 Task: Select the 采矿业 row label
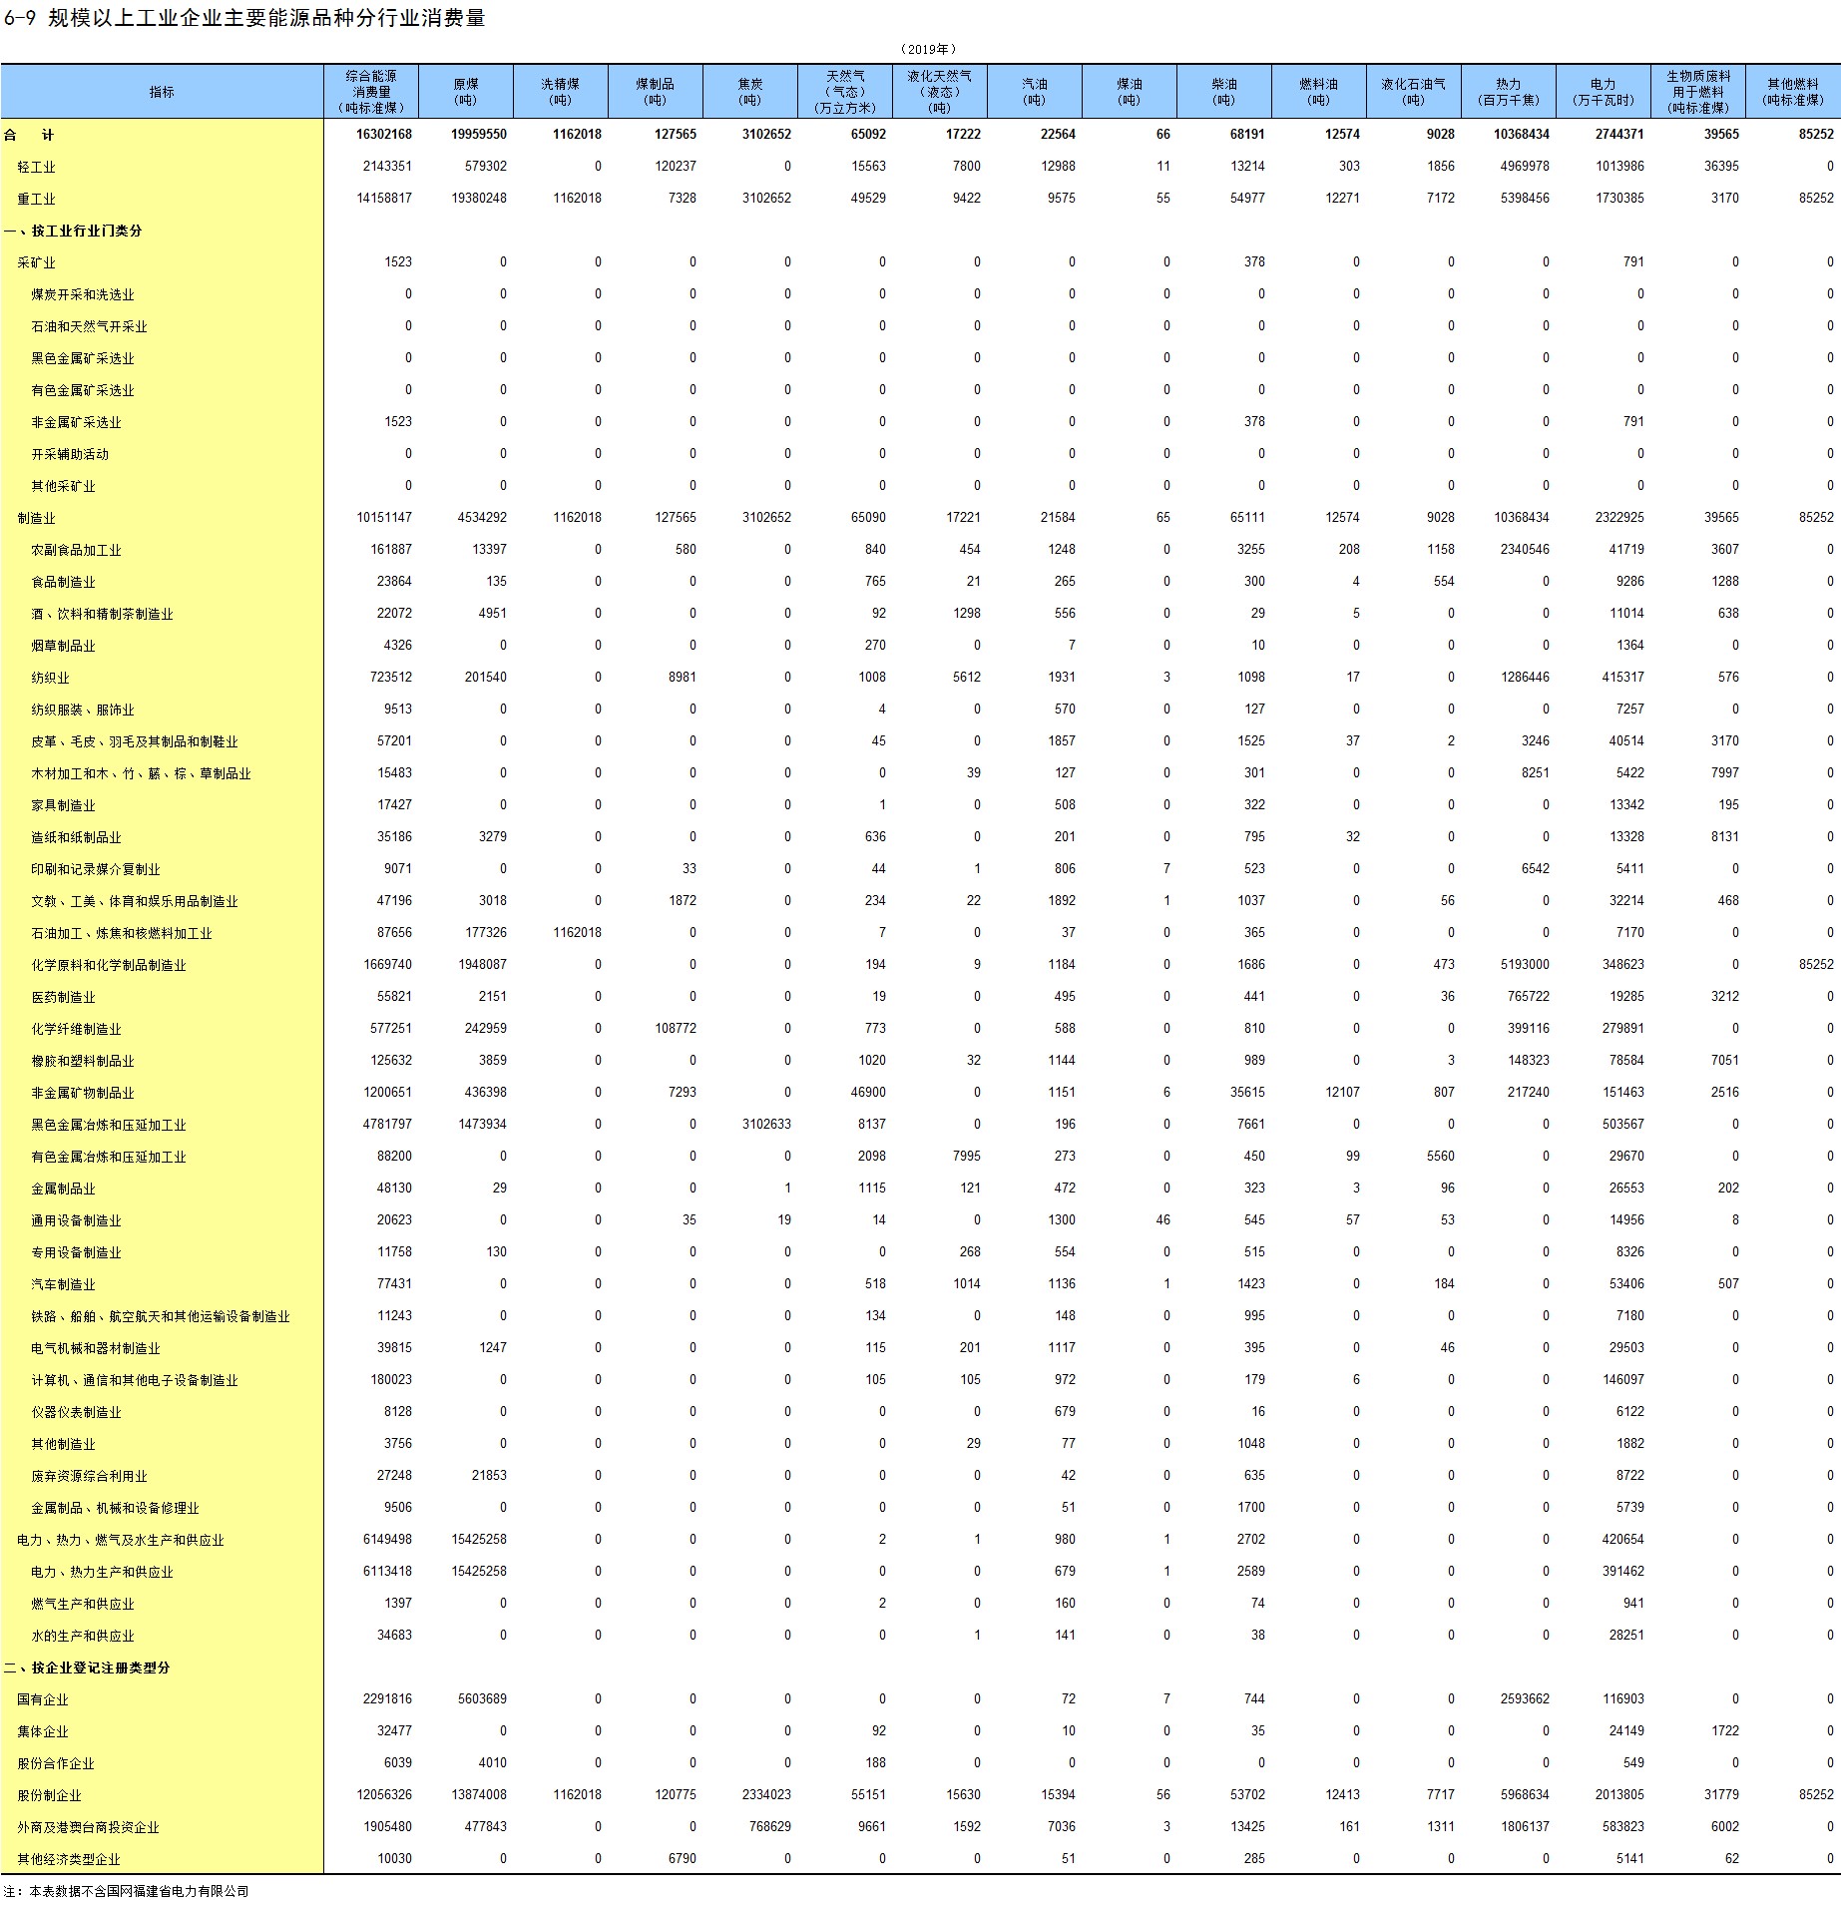[37, 262]
